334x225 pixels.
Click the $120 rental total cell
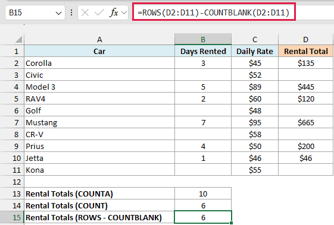click(x=305, y=99)
